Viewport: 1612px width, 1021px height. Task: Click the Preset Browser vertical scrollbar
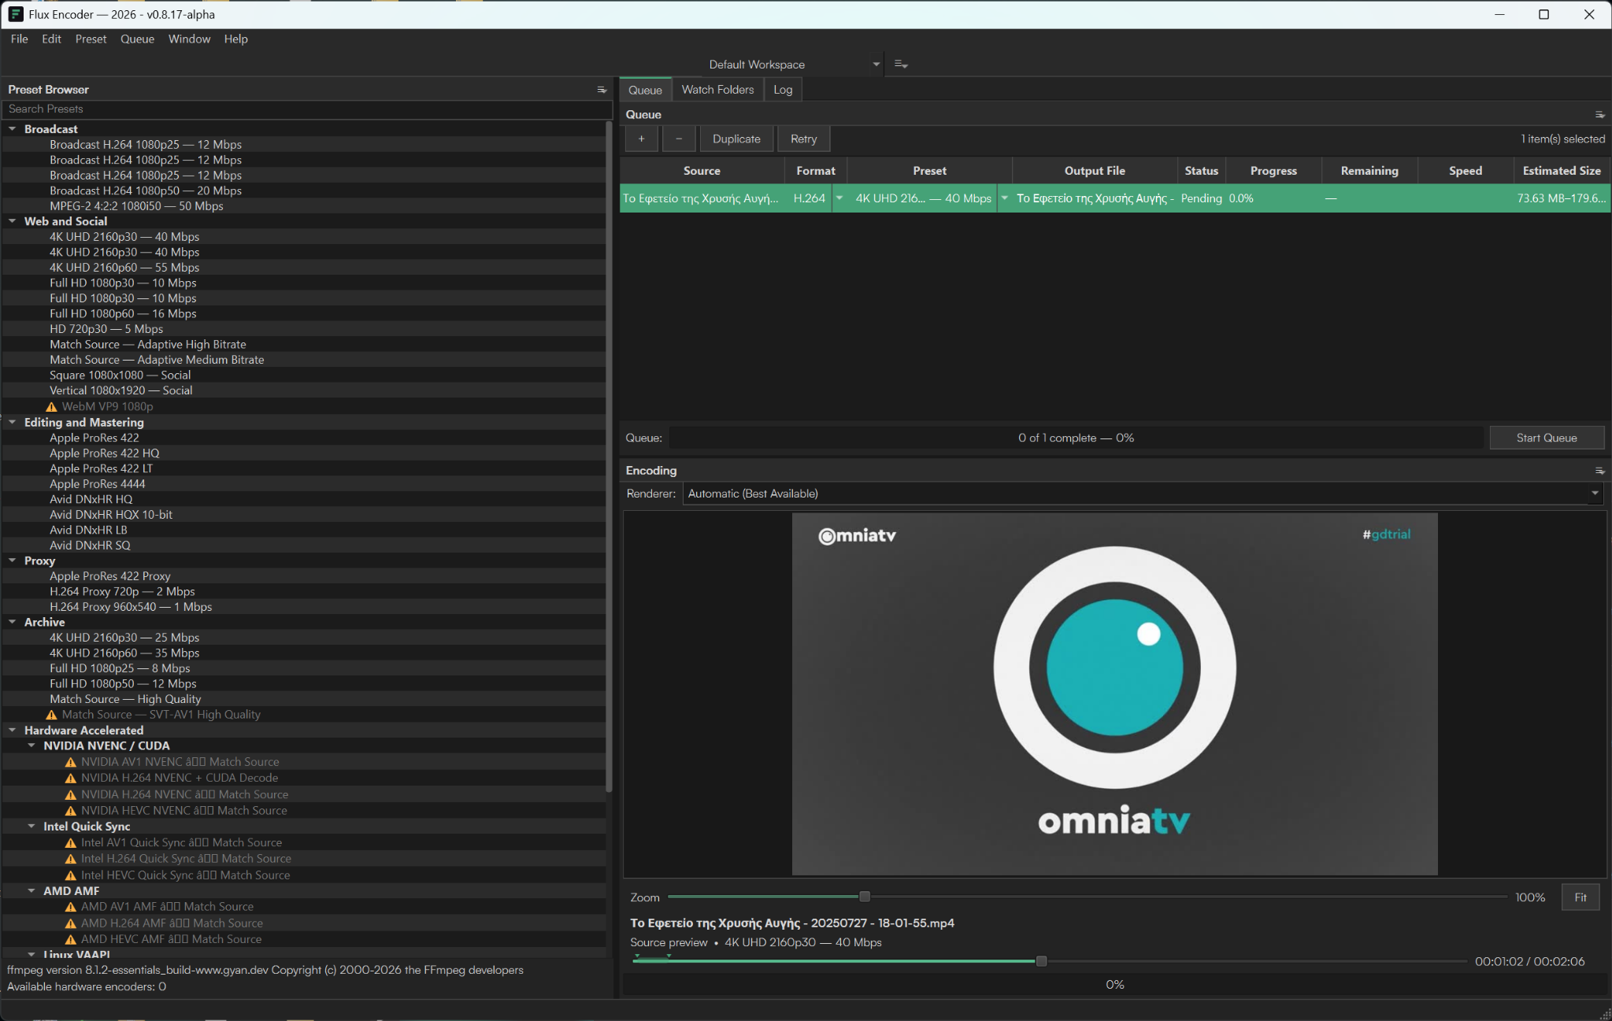[609, 457]
